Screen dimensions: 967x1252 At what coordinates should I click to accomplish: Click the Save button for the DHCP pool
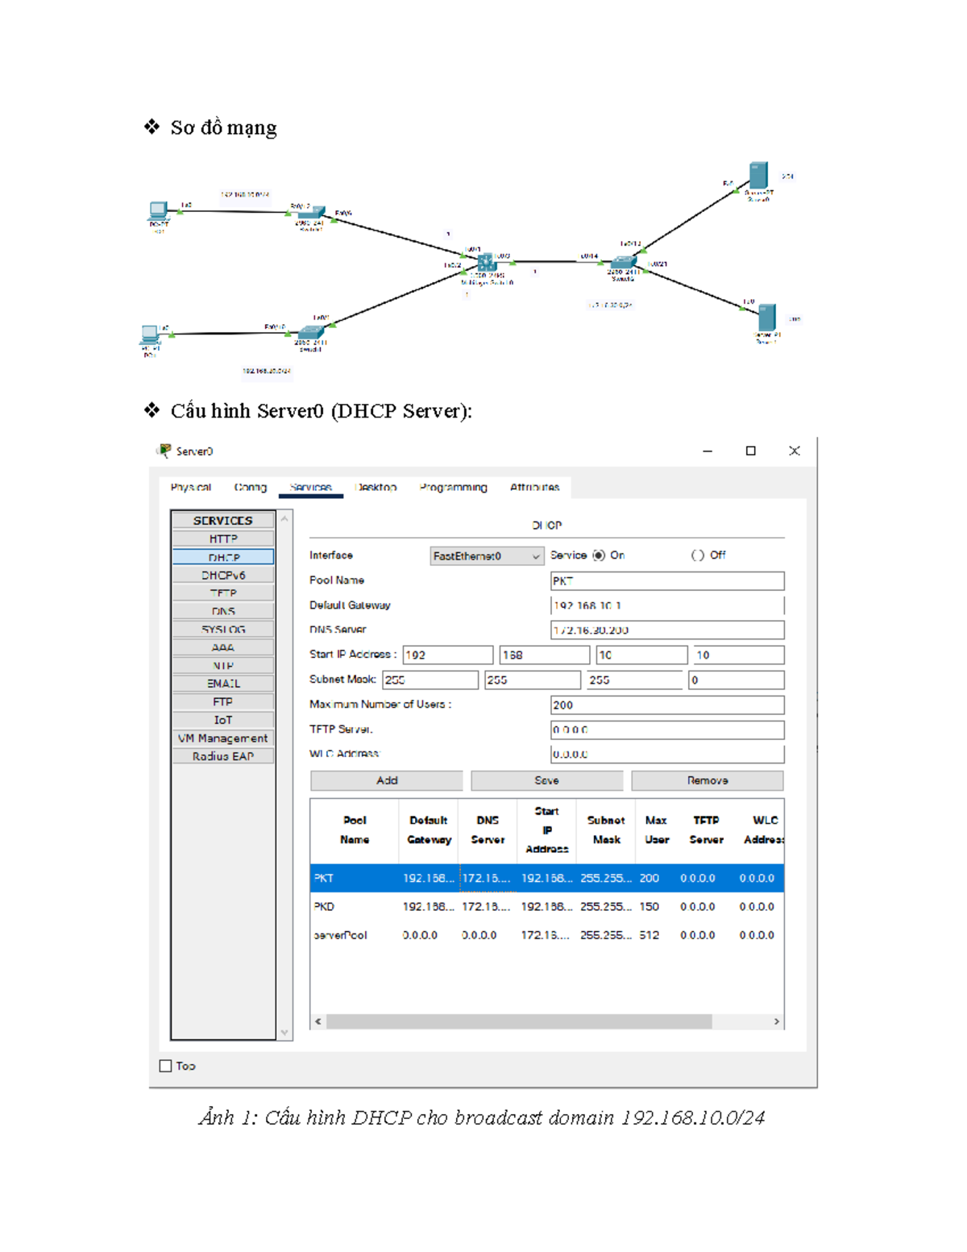coord(546,780)
